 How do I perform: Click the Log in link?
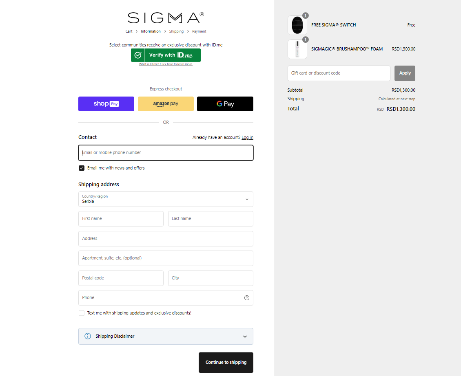click(247, 138)
